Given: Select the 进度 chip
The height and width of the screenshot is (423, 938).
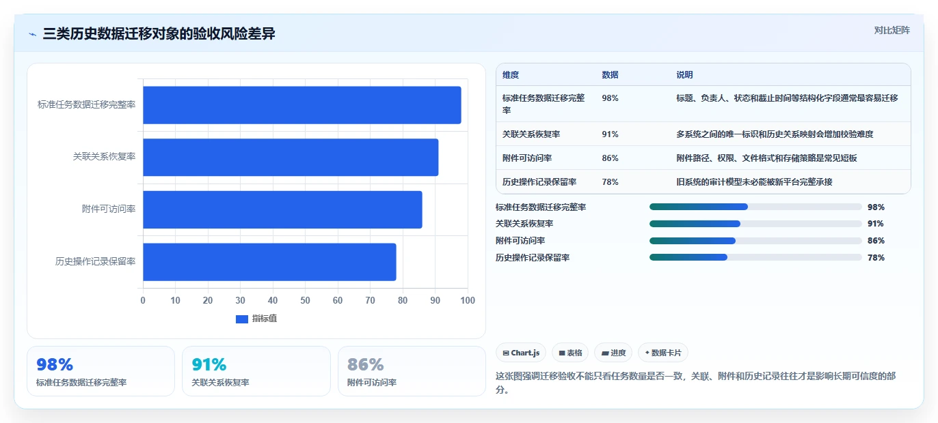Looking at the screenshot, I should click(613, 353).
